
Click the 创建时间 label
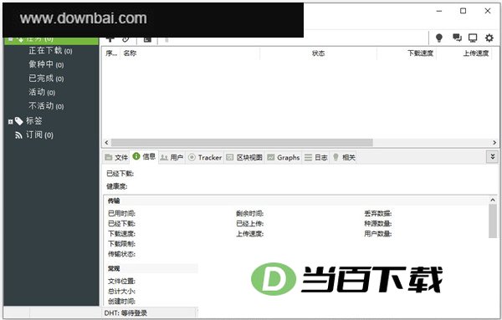(121, 301)
